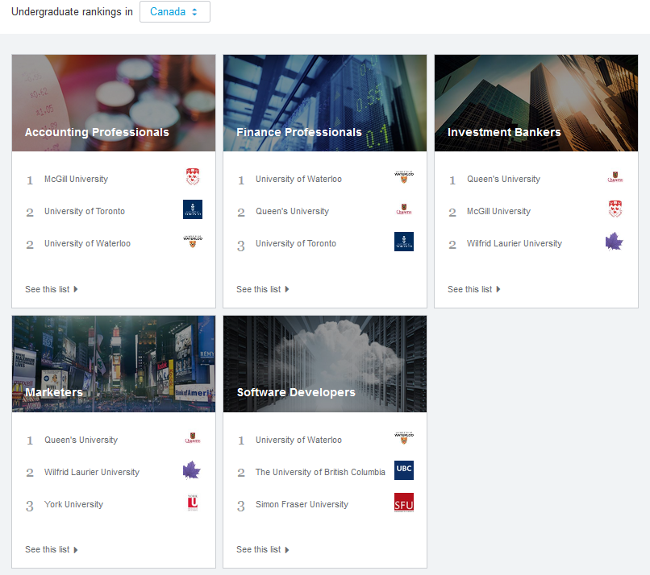Select University of Toronto in Accounting Professionals
This screenshot has width=650, height=575.
tap(85, 211)
